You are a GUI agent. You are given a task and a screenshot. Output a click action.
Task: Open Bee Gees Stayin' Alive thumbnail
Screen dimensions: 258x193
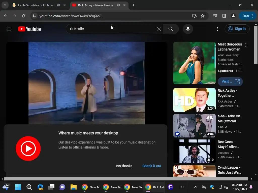194,151
